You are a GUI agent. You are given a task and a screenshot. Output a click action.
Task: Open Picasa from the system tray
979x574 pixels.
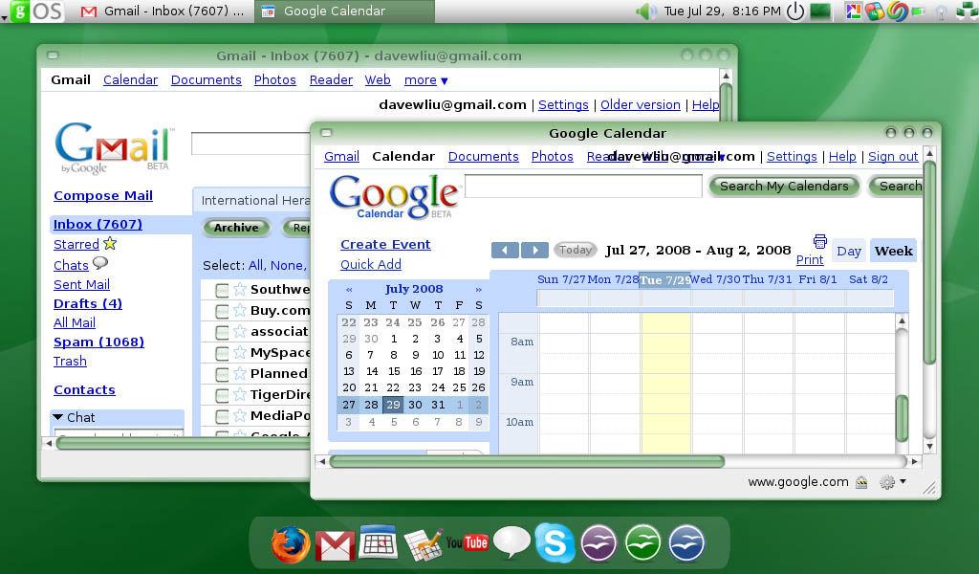coord(854,11)
